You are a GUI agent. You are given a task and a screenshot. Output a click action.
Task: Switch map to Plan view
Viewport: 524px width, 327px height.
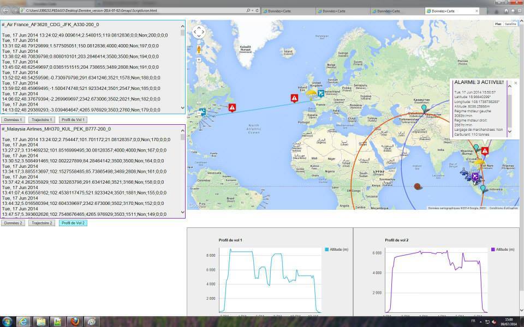498,24
